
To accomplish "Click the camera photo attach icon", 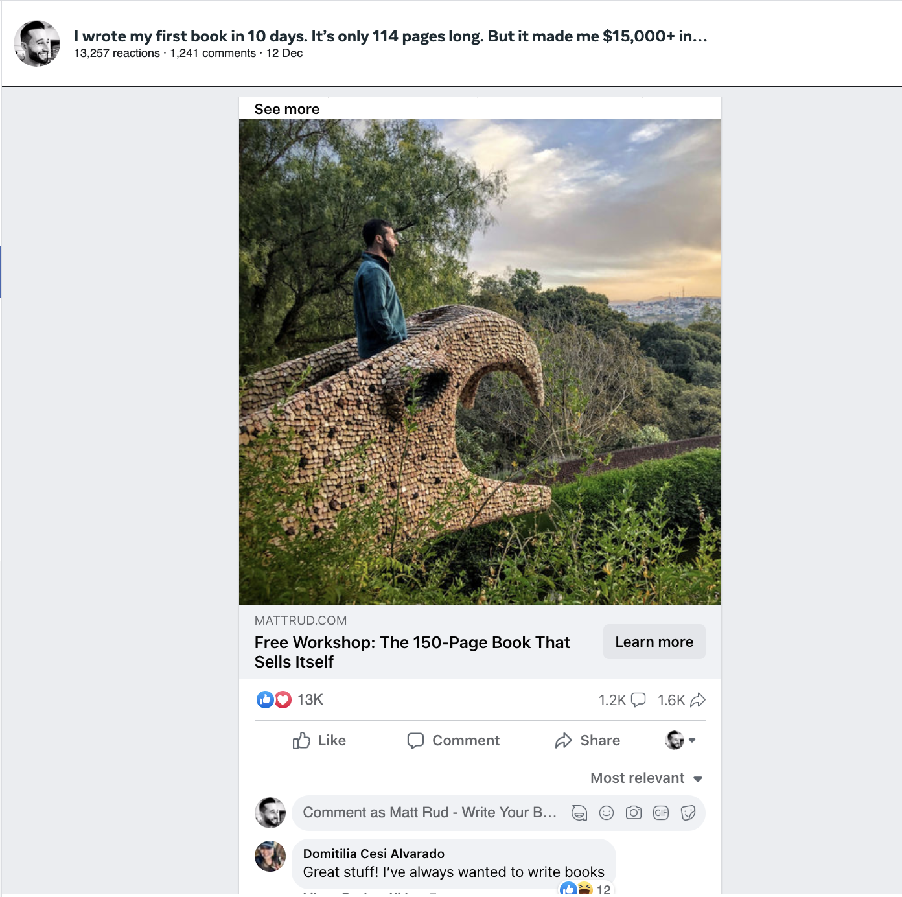I will coord(634,813).
